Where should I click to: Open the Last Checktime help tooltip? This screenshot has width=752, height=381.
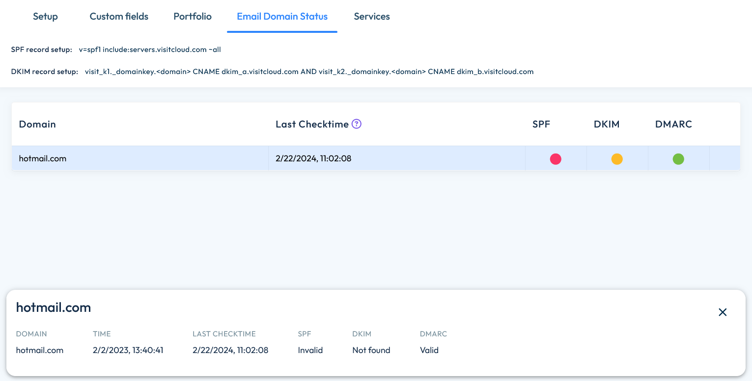356,124
